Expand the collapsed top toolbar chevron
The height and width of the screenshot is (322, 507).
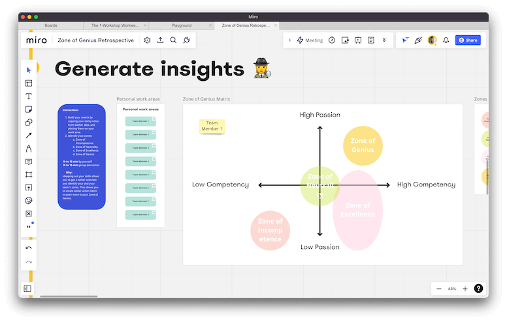tap(290, 40)
